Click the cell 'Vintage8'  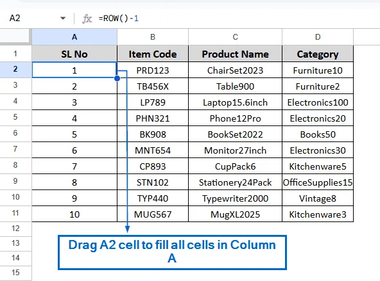coord(318,198)
